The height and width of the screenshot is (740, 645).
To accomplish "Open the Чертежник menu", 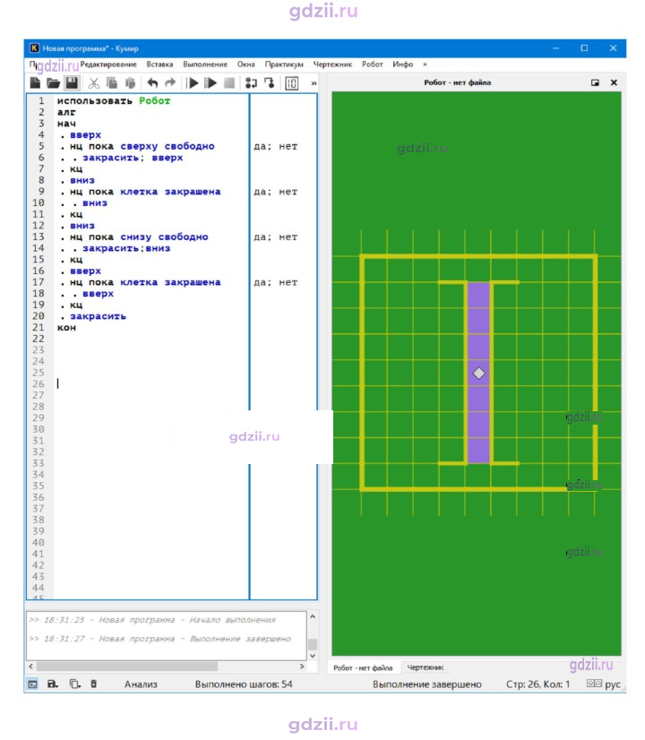I will click(x=332, y=65).
